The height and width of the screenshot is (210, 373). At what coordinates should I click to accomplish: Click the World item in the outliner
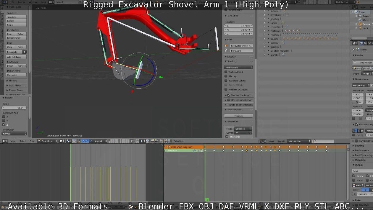pos(366,20)
